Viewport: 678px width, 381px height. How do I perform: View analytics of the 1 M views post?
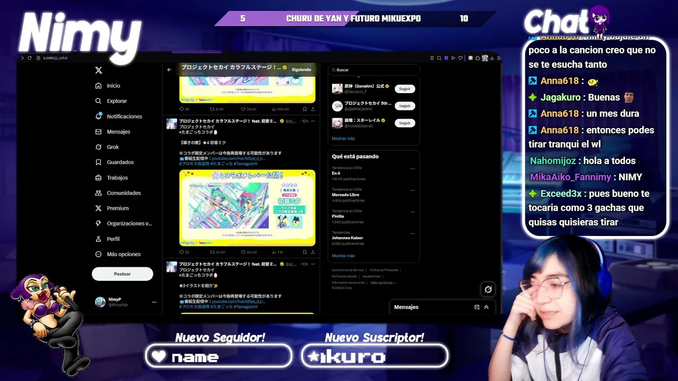[277, 252]
